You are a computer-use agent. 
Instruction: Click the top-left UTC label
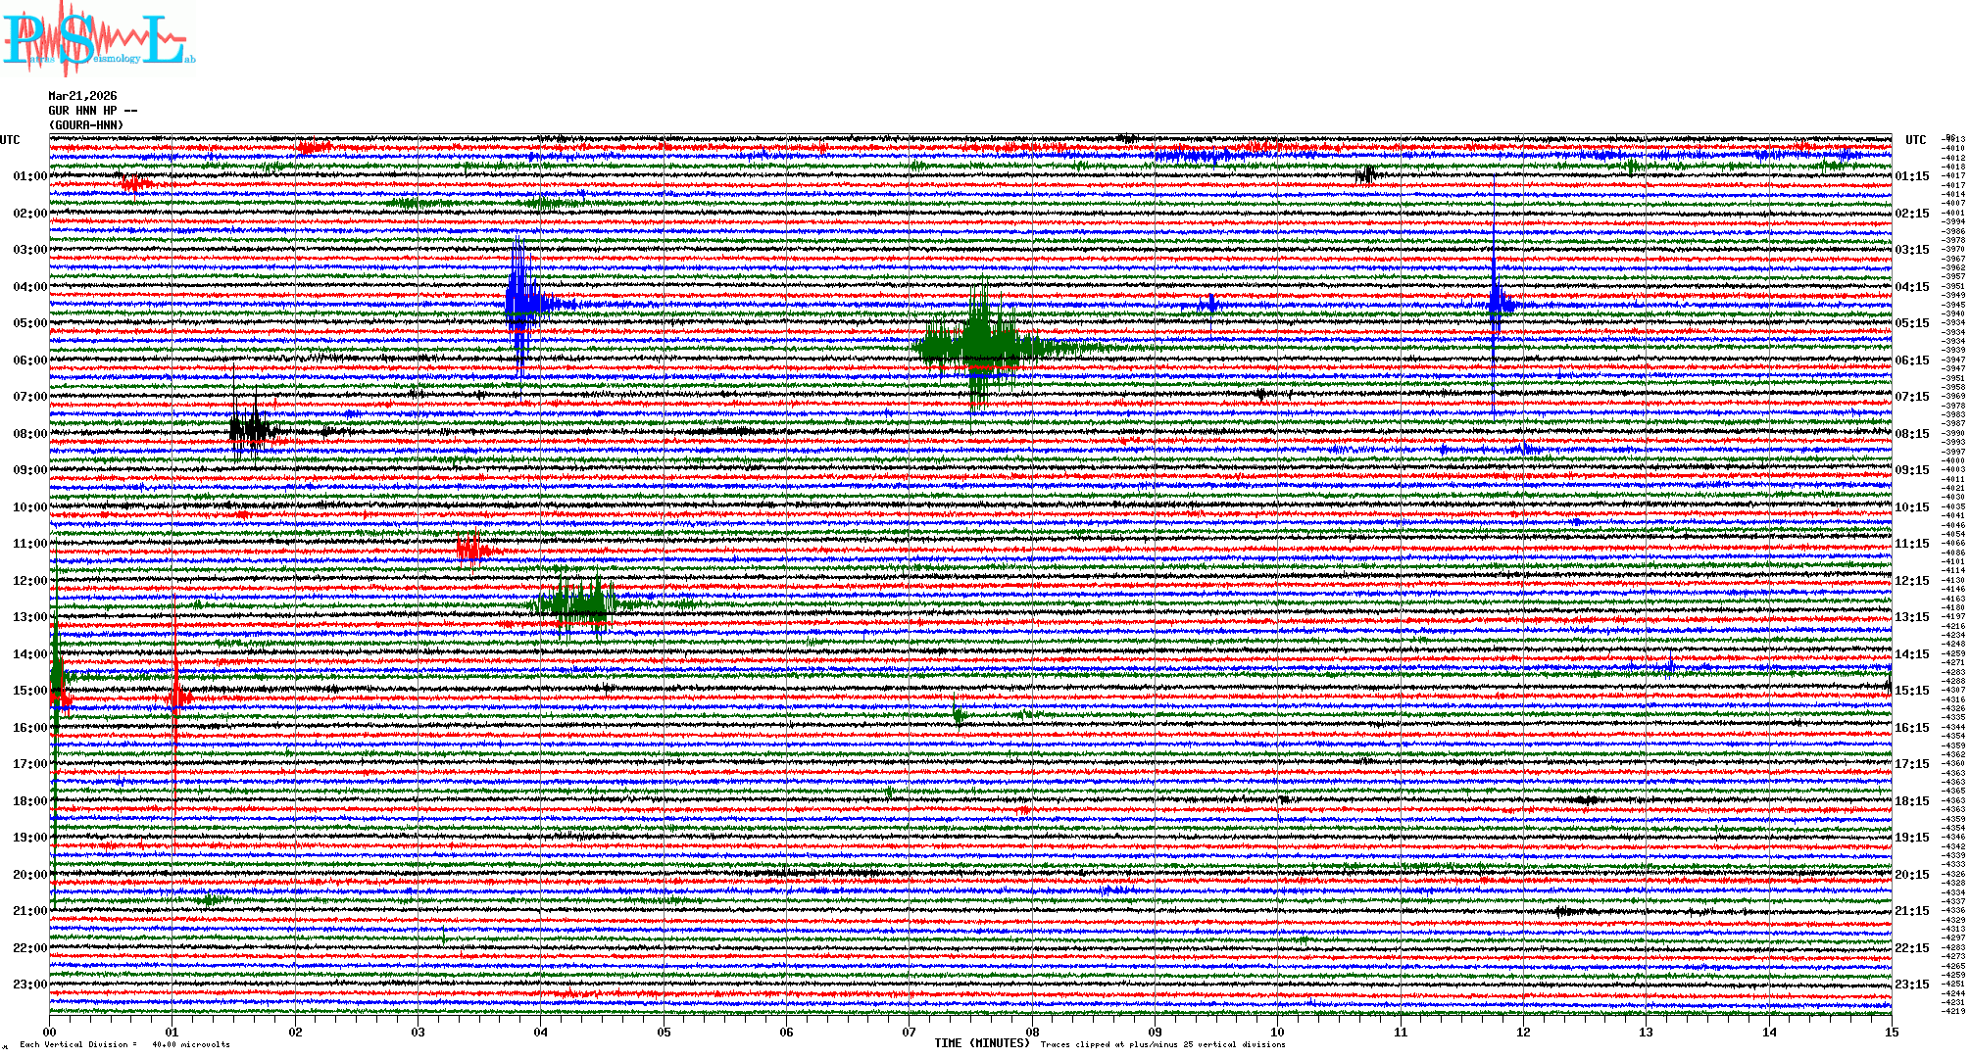10,140
